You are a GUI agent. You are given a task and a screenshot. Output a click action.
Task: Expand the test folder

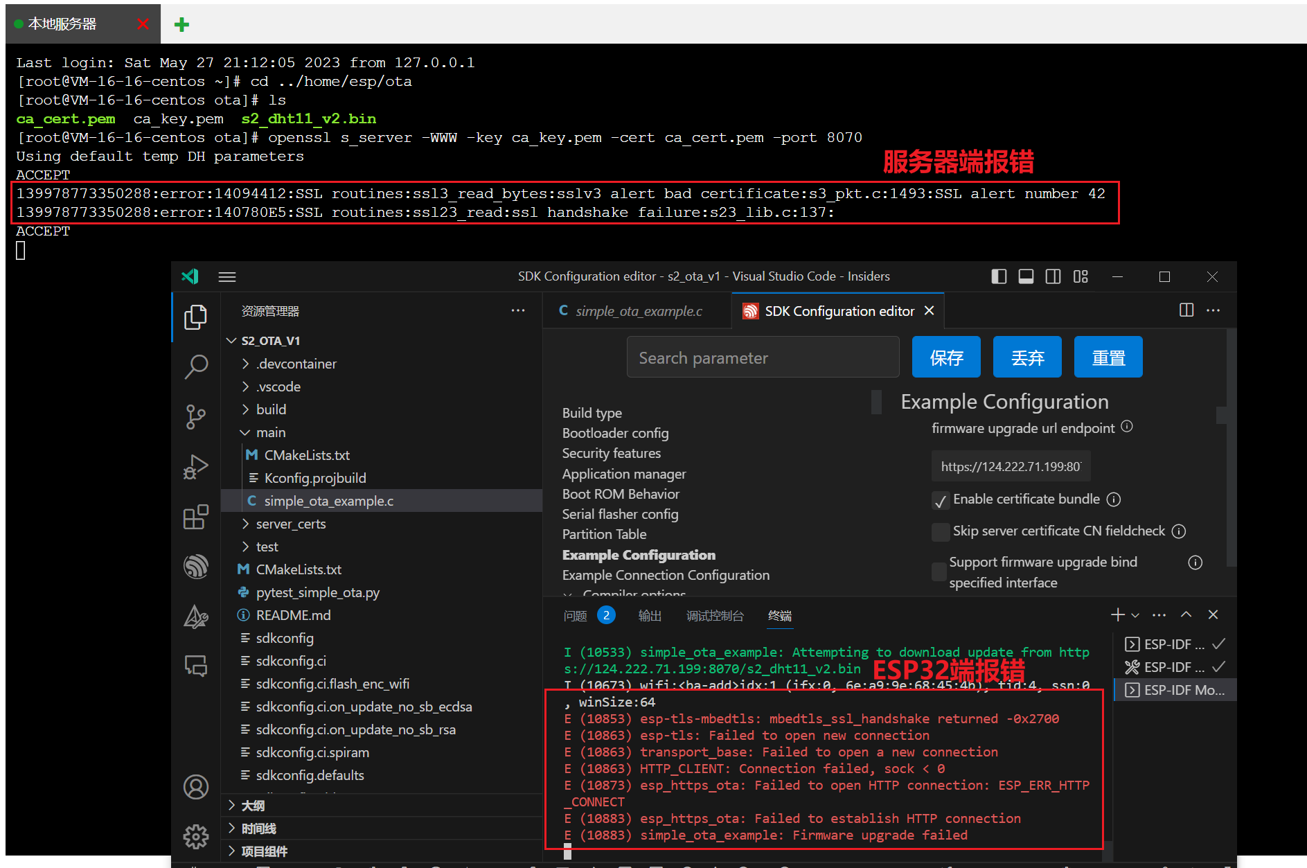(245, 546)
